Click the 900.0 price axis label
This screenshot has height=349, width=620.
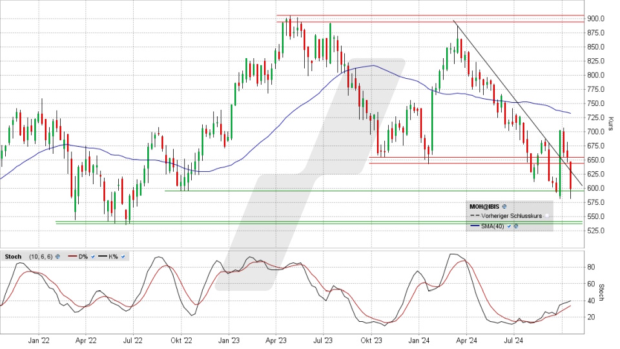coord(595,19)
